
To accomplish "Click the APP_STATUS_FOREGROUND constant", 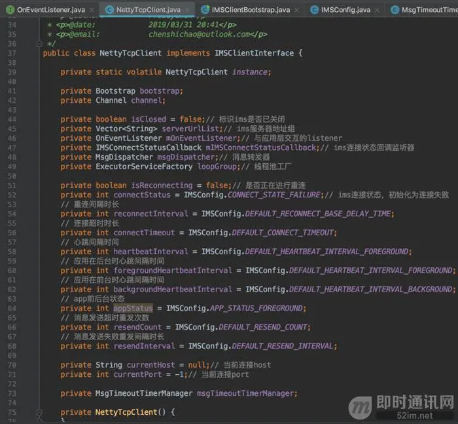I will 256,308.
